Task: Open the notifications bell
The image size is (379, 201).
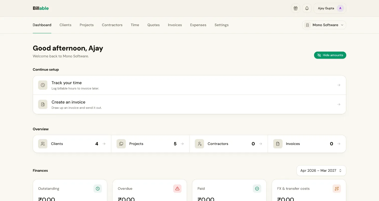Action: click(x=307, y=8)
